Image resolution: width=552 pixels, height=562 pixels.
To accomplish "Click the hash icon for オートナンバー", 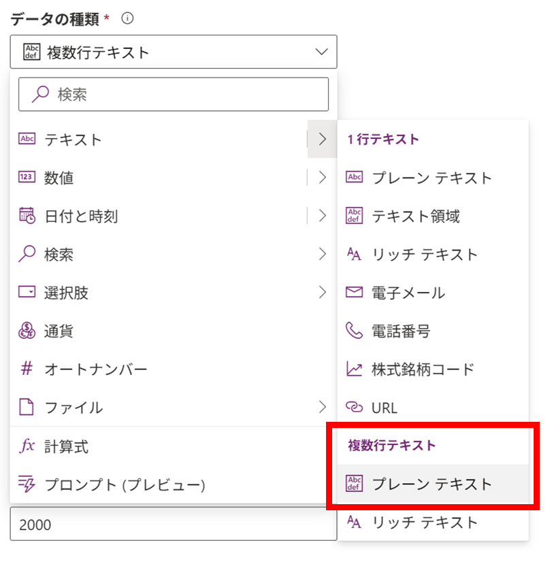I will pos(27,369).
